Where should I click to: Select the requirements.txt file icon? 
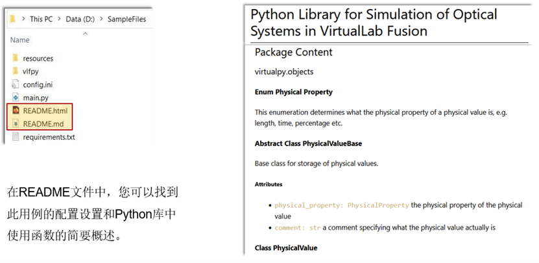click(15, 136)
